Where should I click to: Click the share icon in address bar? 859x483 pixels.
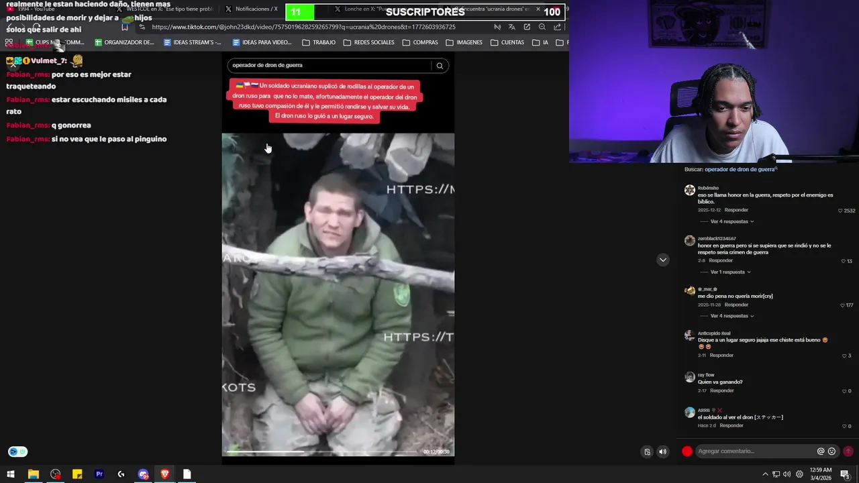click(x=558, y=27)
